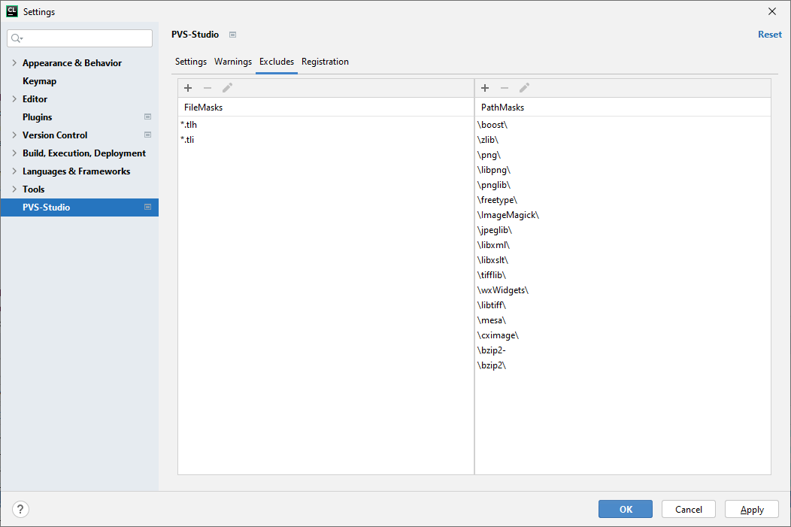Click the project-level icon on Plugins row

tap(148, 117)
